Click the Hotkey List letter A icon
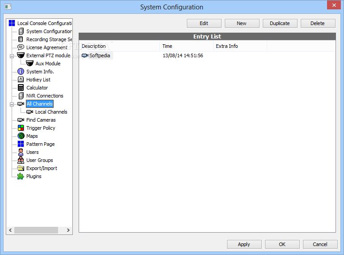This screenshot has width=344, height=255. [21, 79]
